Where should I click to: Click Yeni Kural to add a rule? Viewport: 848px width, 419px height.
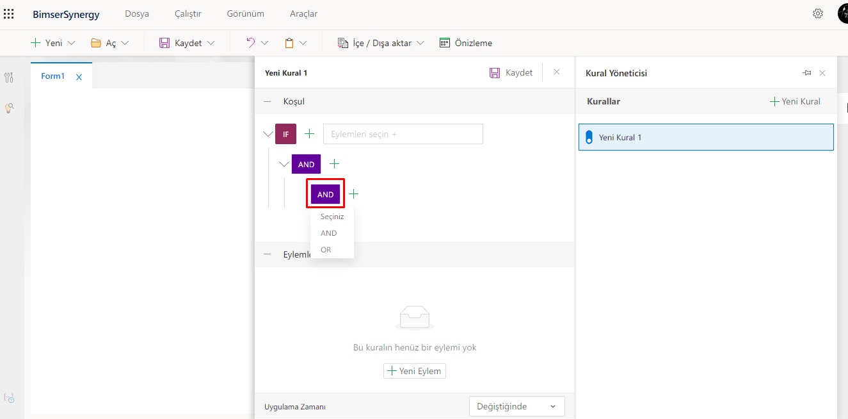[x=795, y=101]
